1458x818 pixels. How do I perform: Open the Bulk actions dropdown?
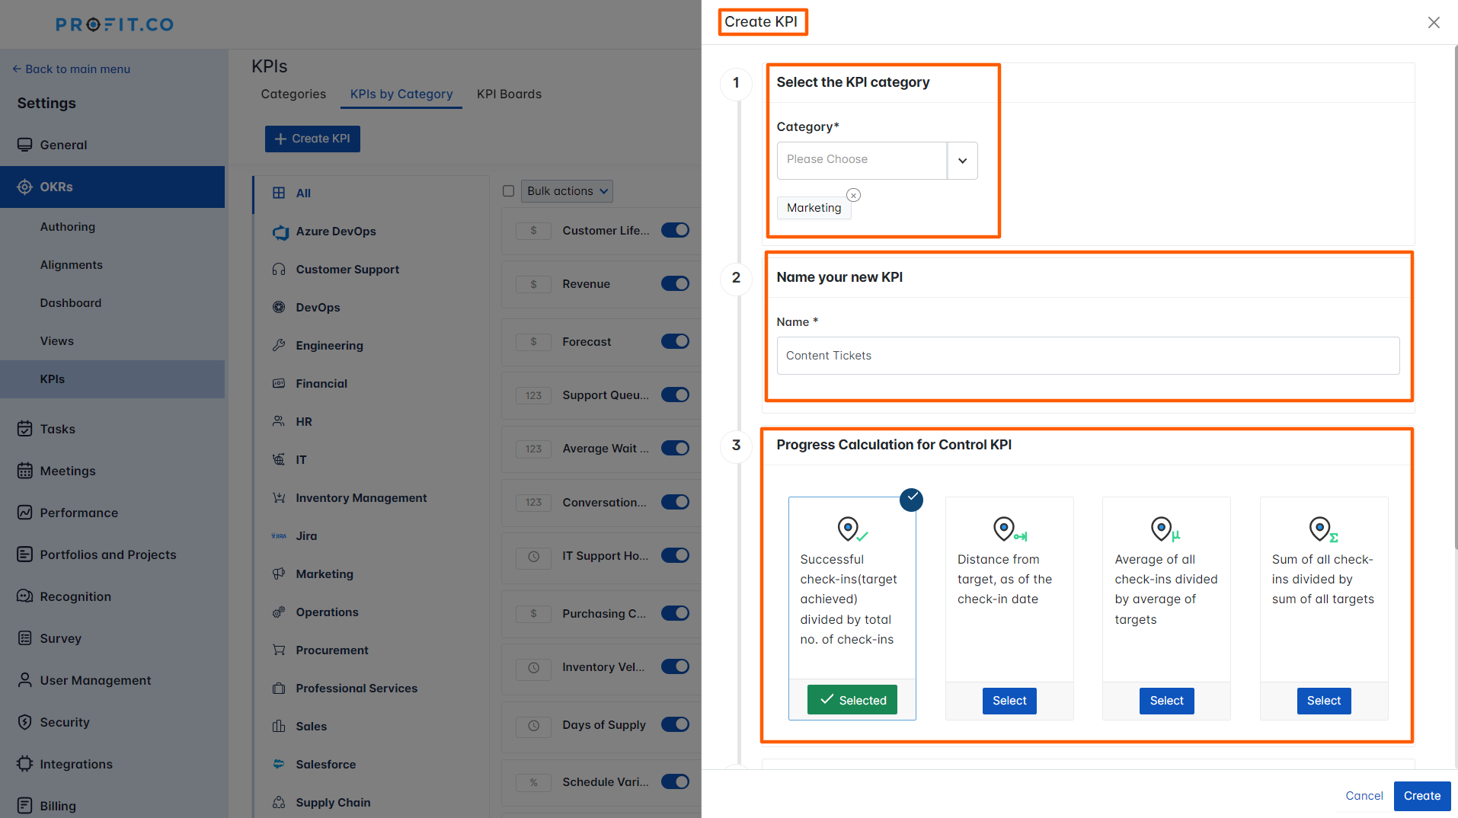point(567,191)
